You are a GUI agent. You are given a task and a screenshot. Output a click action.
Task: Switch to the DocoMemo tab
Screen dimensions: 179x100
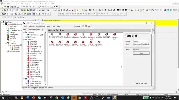point(32,29)
